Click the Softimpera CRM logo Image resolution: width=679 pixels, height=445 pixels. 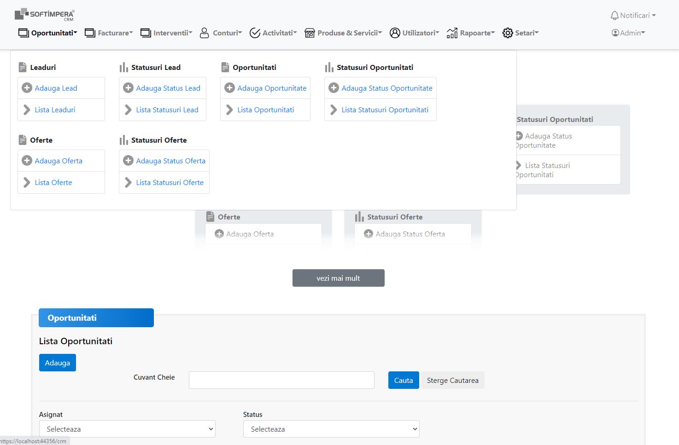pos(44,15)
